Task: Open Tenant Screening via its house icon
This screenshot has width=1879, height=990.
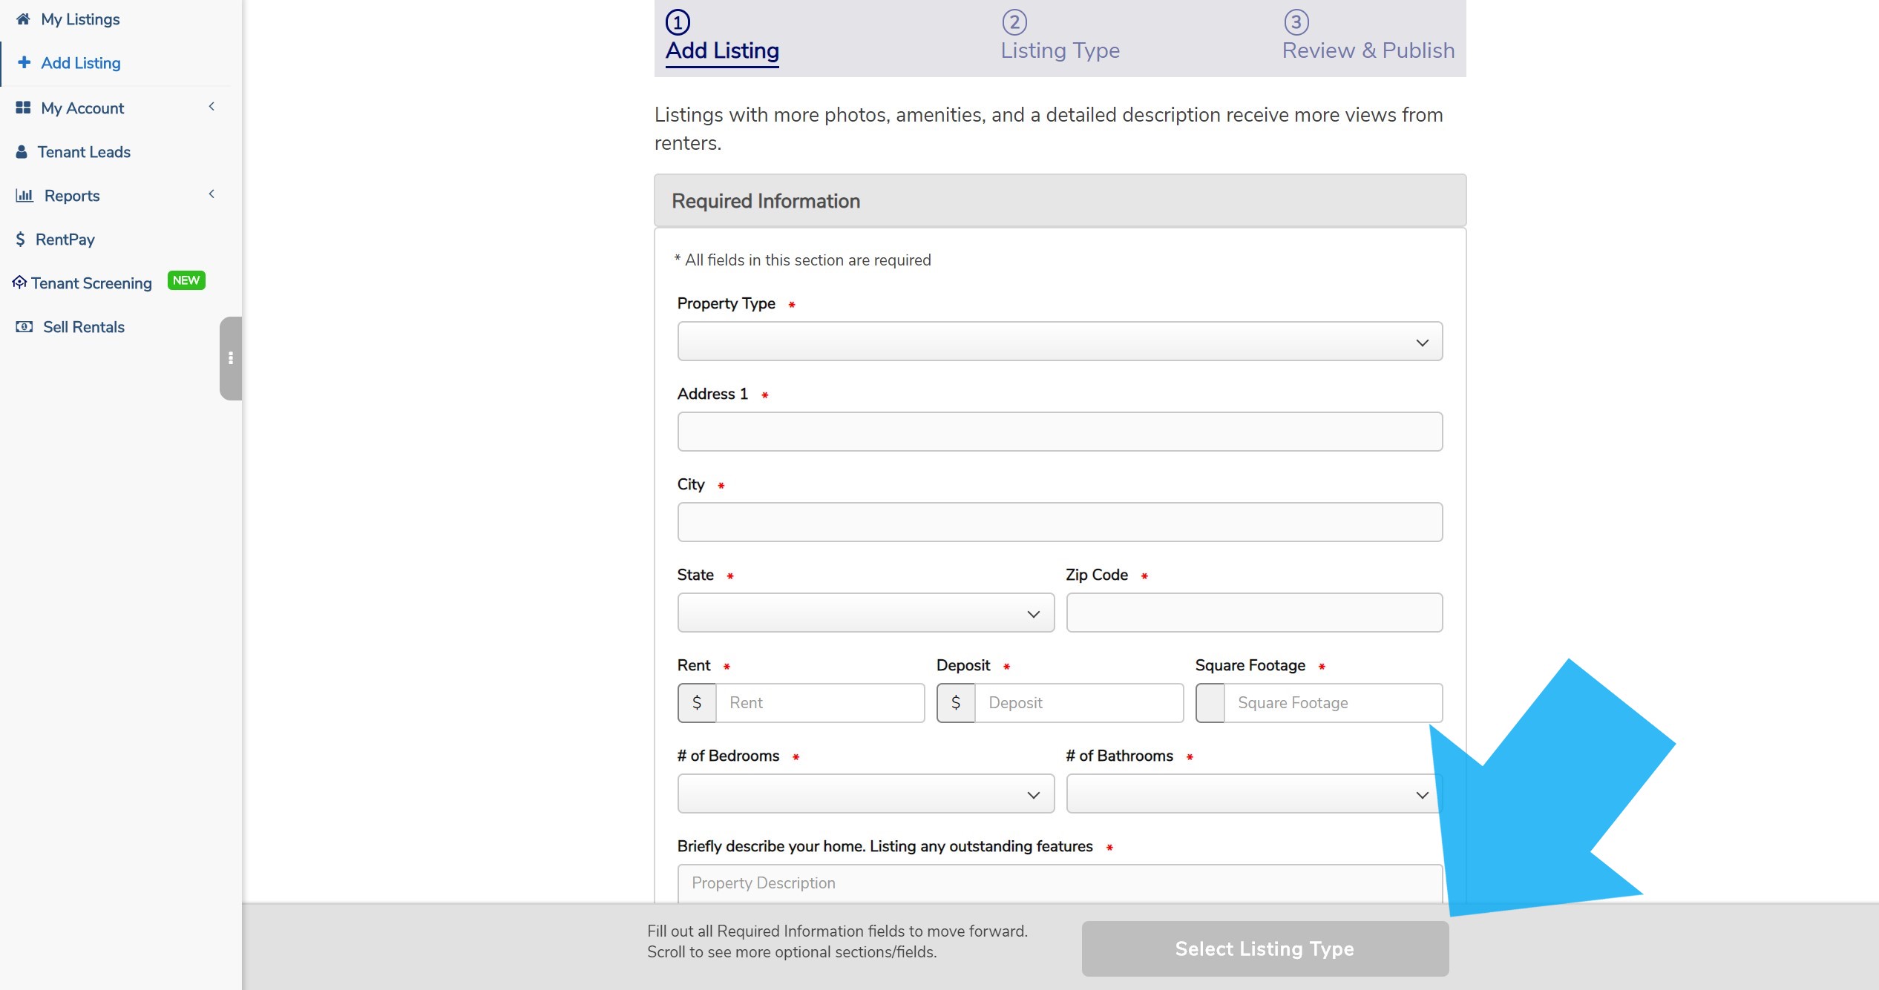Action: click(x=19, y=282)
